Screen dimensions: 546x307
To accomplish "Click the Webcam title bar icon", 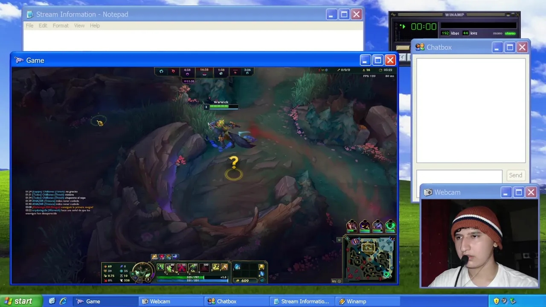I will pos(428,192).
